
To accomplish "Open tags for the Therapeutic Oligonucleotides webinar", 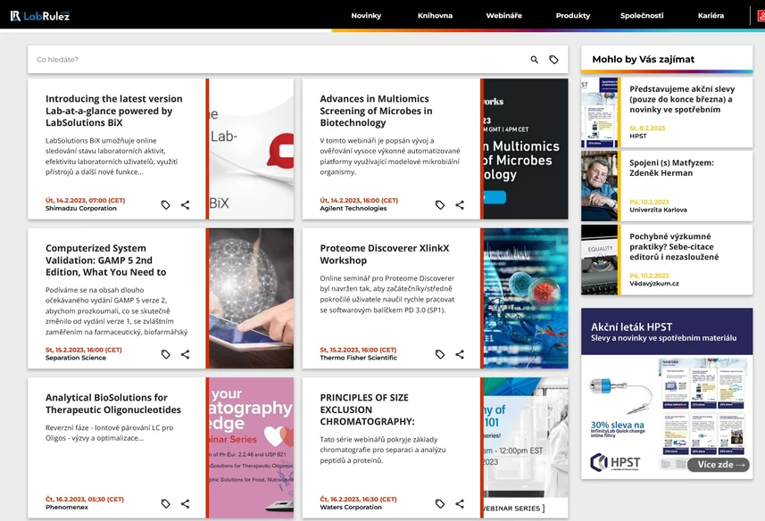I will tap(166, 504).
